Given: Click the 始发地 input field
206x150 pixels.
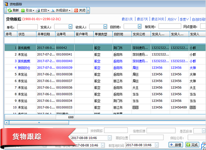Looking at the screenshot, I should point(170,26).
